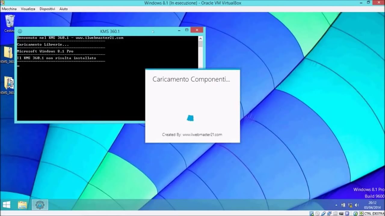Click the console vertical scrollbar thumb

[x=200, y=44]
